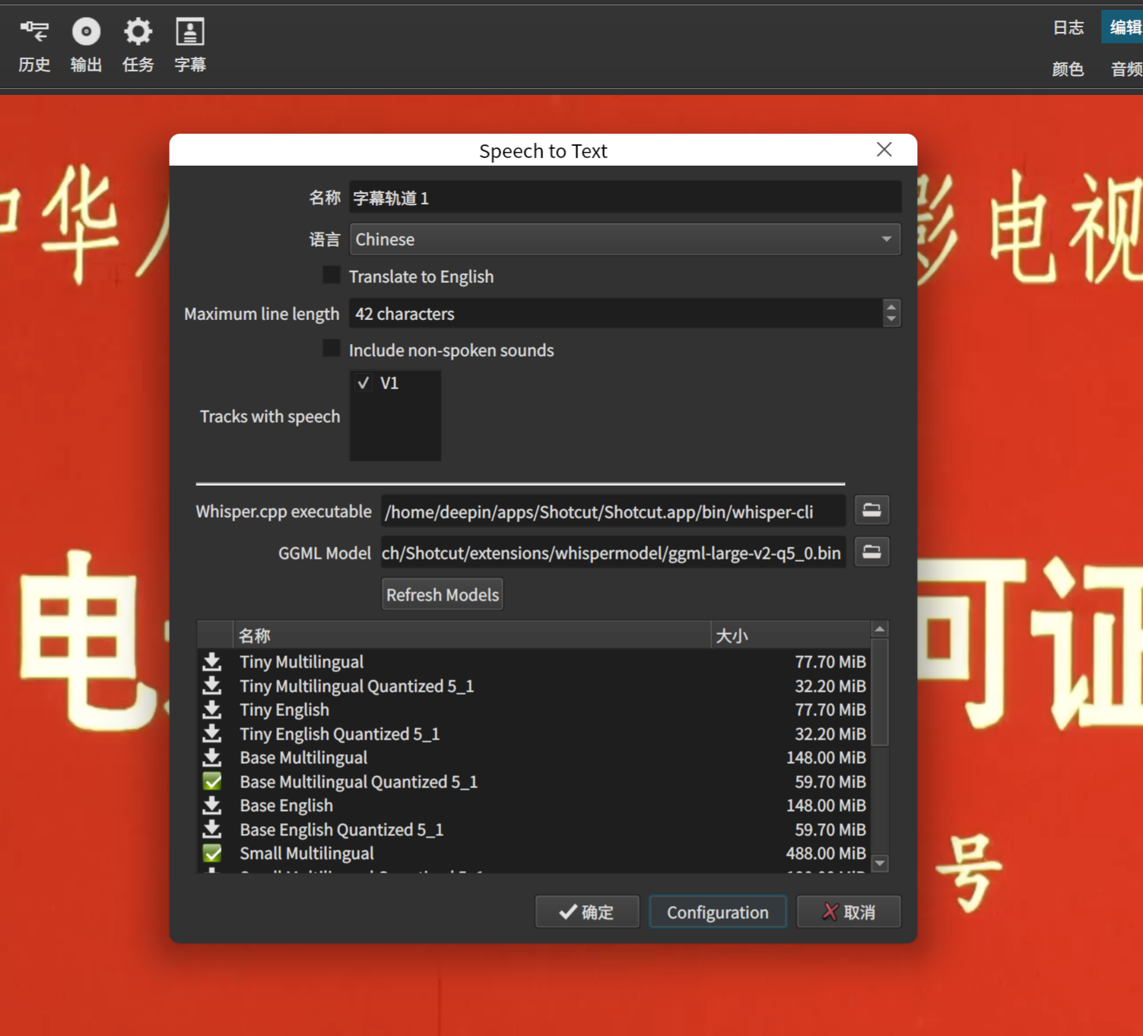Click the Refresh Models button
1143x1036 pixels.
[443, 594]
